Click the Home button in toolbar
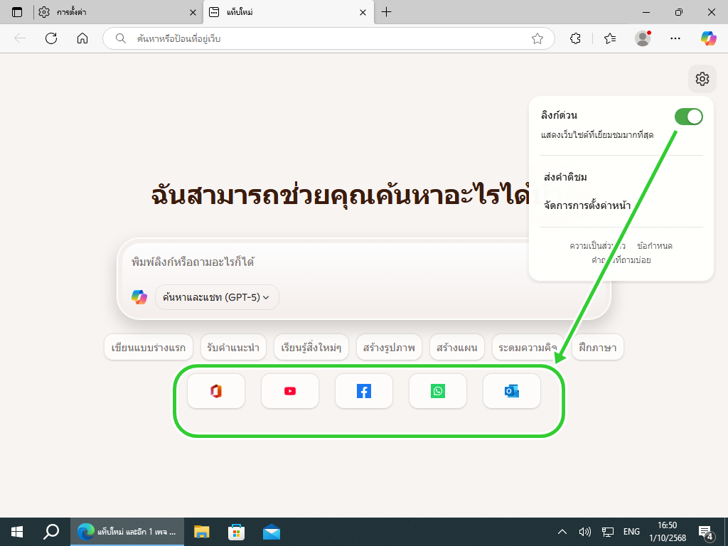This screenshot has width=728, height=546. 82,38
